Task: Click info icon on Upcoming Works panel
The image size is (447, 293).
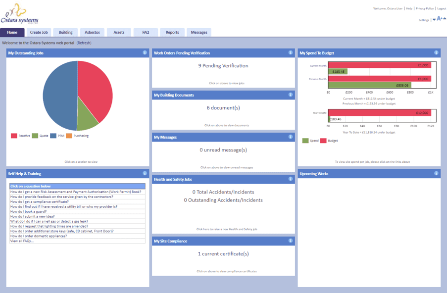Action: (436, 173)
